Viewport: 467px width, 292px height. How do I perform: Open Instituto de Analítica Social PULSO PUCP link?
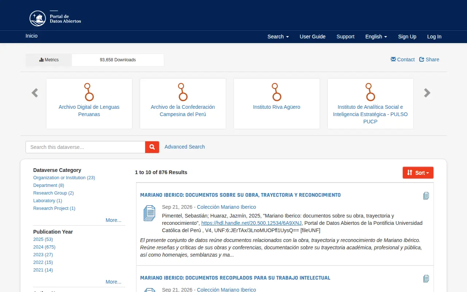pos(370,114)
